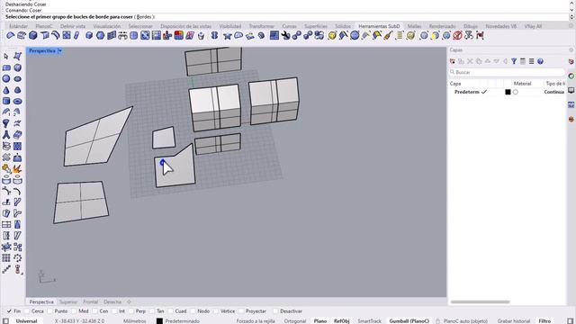Click the Bordes option in command prompt
The height and width of the screenshot is (324, 576).
(x=144, y=17)
